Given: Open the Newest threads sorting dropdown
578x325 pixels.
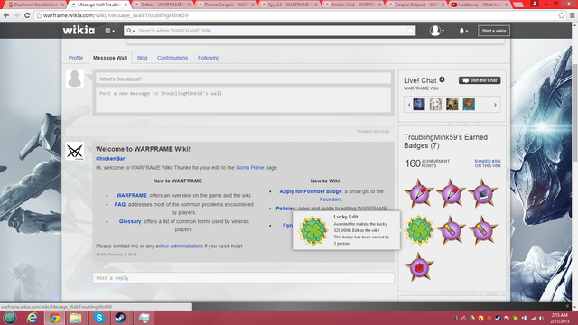Looking at the screenshot, I should [373, 131].
